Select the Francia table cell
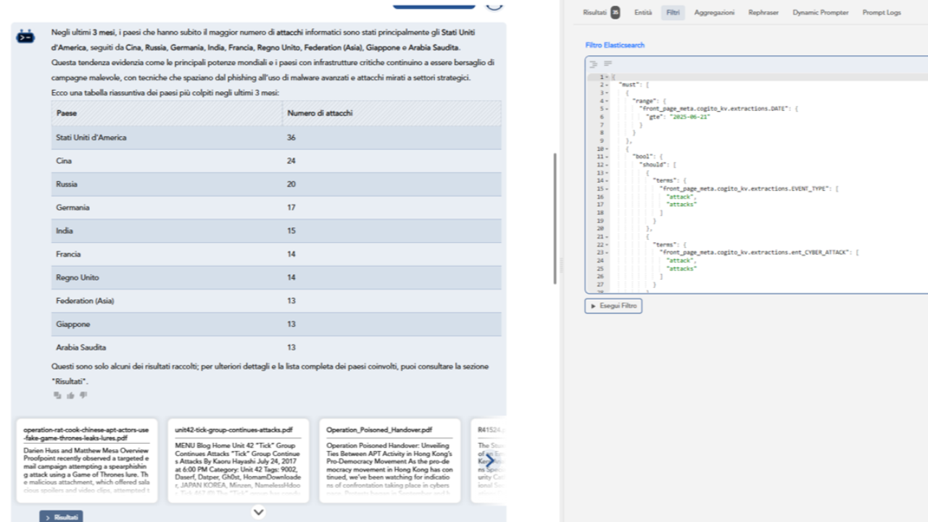The width and height of the screenshot is (928, 522). pyautogui.click(x=167, y=254)
